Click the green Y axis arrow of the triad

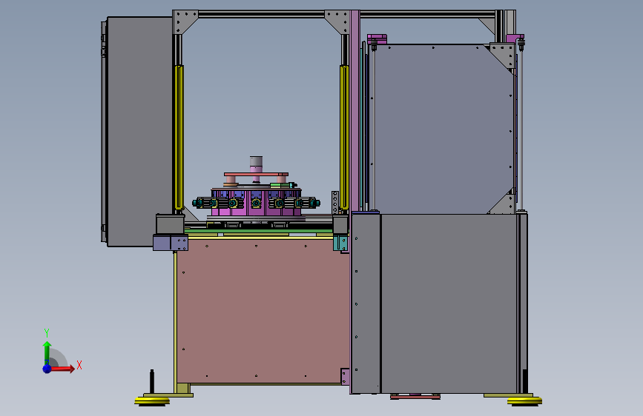coord(47,352)
